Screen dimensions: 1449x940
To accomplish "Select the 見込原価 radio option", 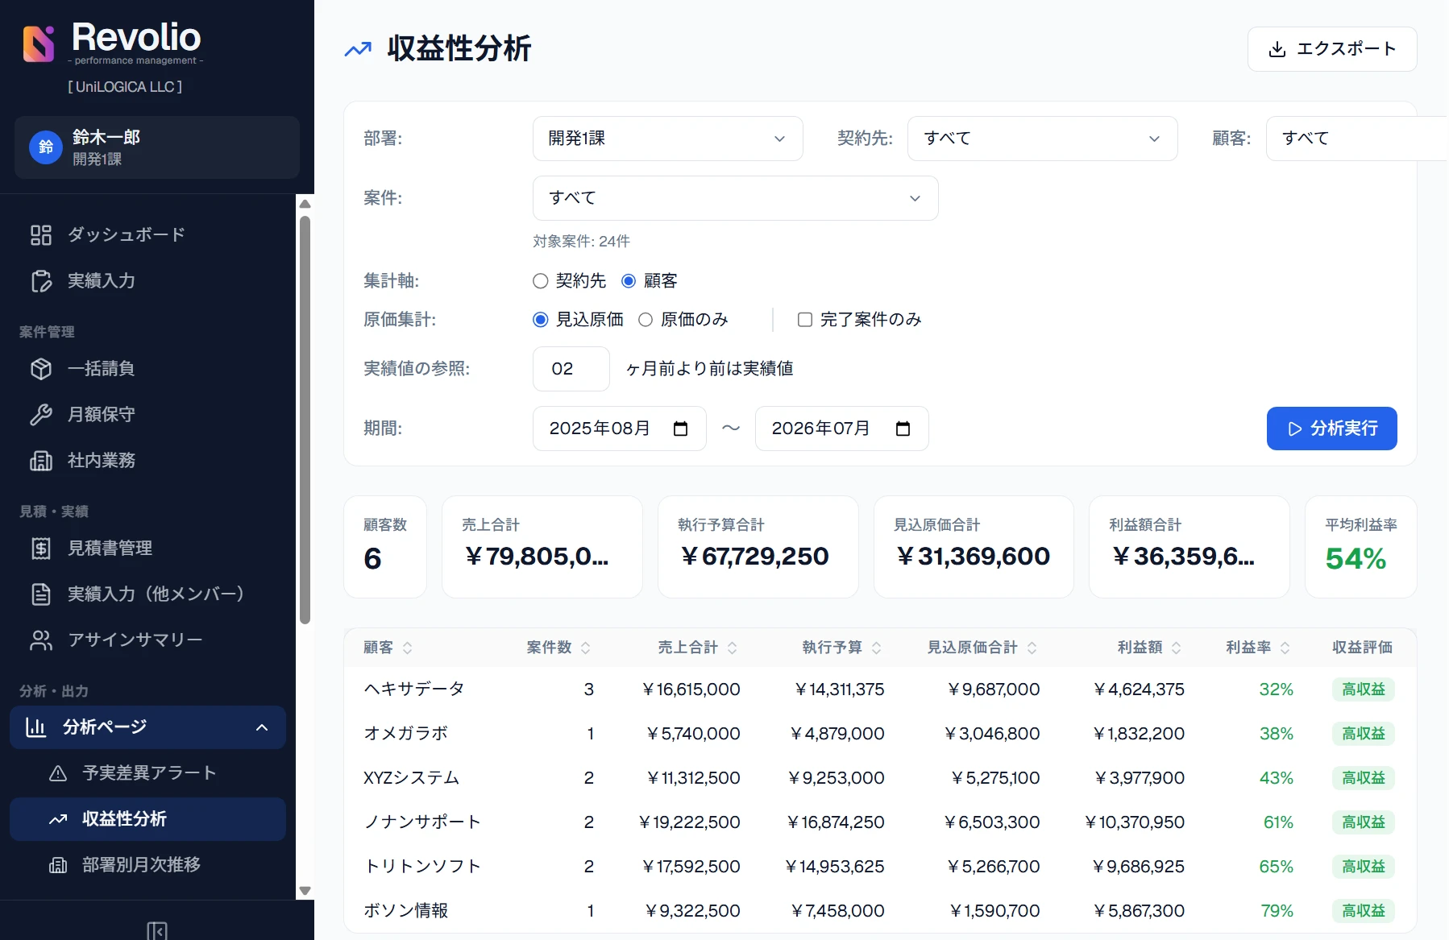I will click(x=541, y=320).
